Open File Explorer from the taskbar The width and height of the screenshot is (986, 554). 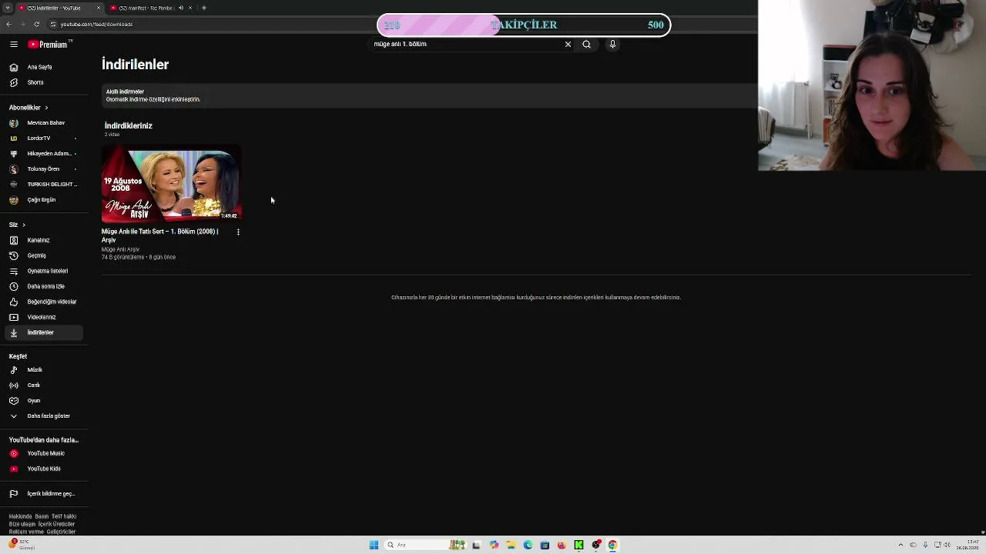pos(511,545)
